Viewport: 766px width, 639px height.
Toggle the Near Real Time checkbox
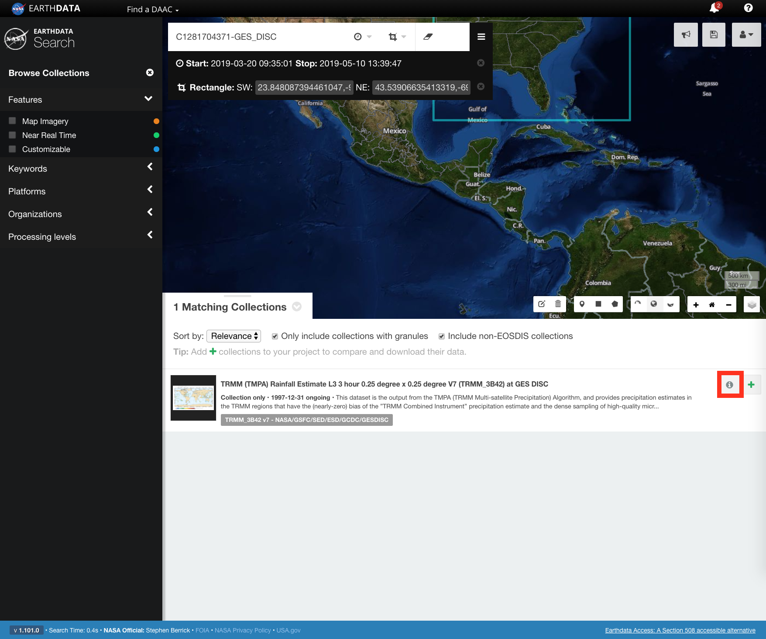point(12,135)
